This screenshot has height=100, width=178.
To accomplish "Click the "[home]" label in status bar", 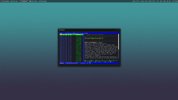I will (x=62, y=63).
